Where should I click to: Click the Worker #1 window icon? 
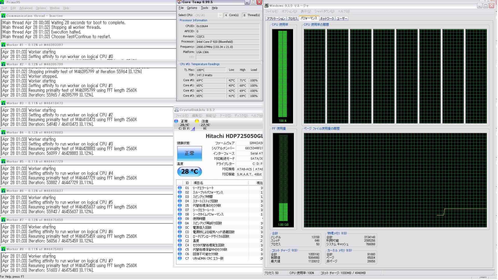3,45
